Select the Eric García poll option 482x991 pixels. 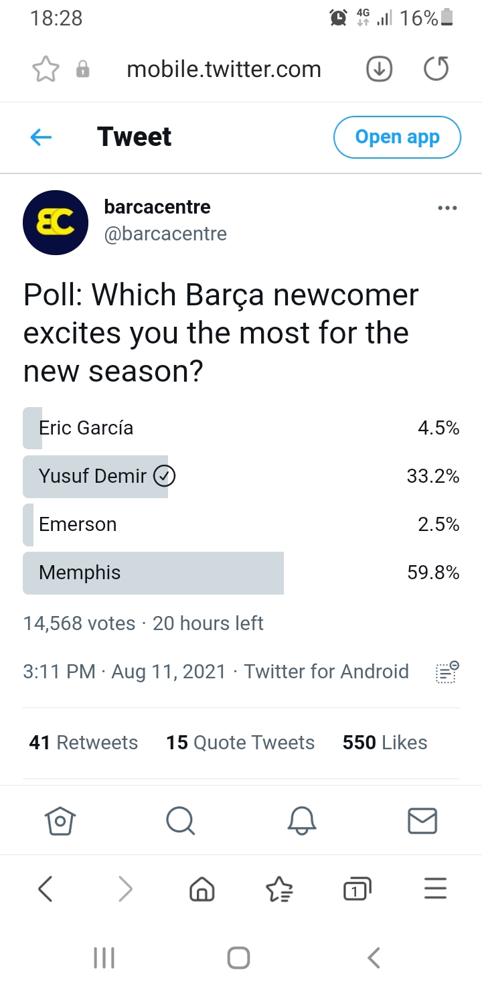[x=241, y=428]
